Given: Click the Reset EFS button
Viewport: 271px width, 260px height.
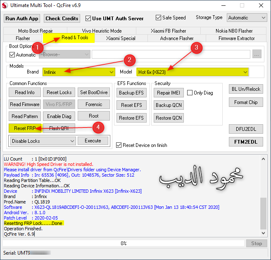Looking at the screenshot, I should click(131, 105).
